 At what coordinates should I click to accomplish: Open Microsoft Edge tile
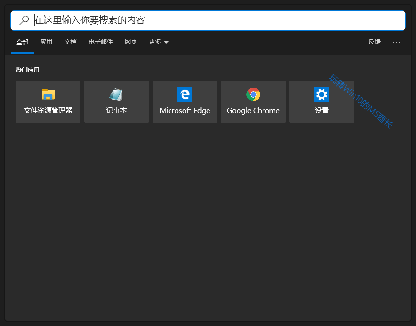click(185, 102)
